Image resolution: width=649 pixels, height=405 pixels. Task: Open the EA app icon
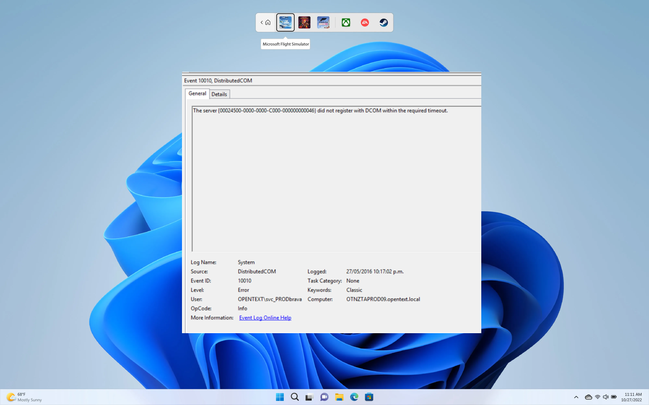365,22
